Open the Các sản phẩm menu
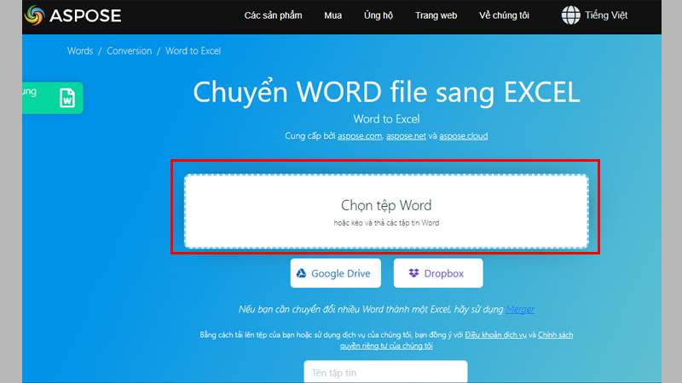The height and width of the screenshot is (383, 682). [273, 15]
